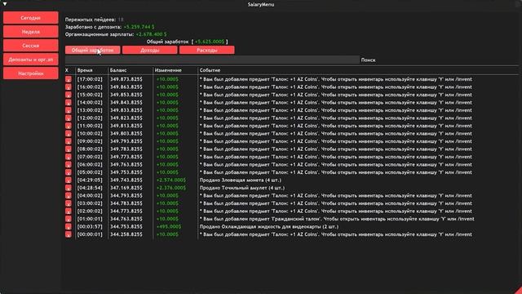Click the 344.258.825$ balance cell
Viewport: 522px width, 294px height.
[126, 234]
